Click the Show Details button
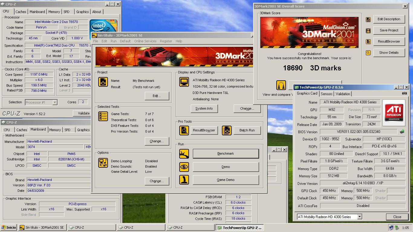413x232 pixels. [x=389, y=53]
